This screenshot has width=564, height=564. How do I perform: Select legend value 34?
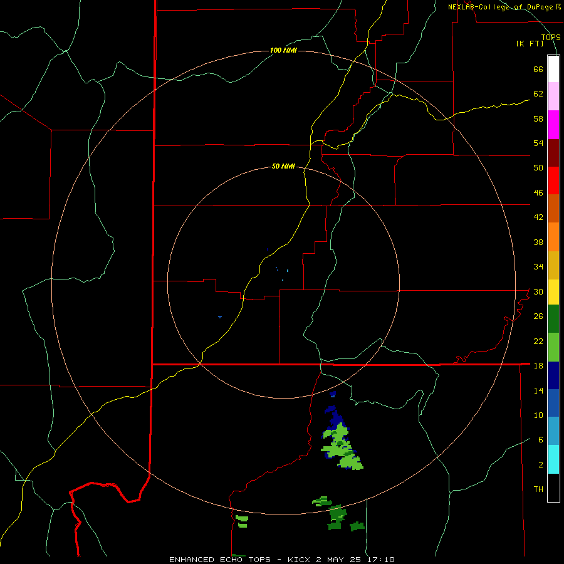(538, 266)
